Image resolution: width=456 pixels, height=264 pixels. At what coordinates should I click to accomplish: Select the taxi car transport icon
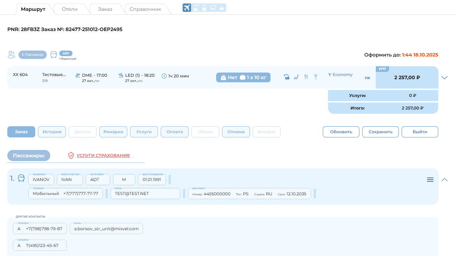222,8
